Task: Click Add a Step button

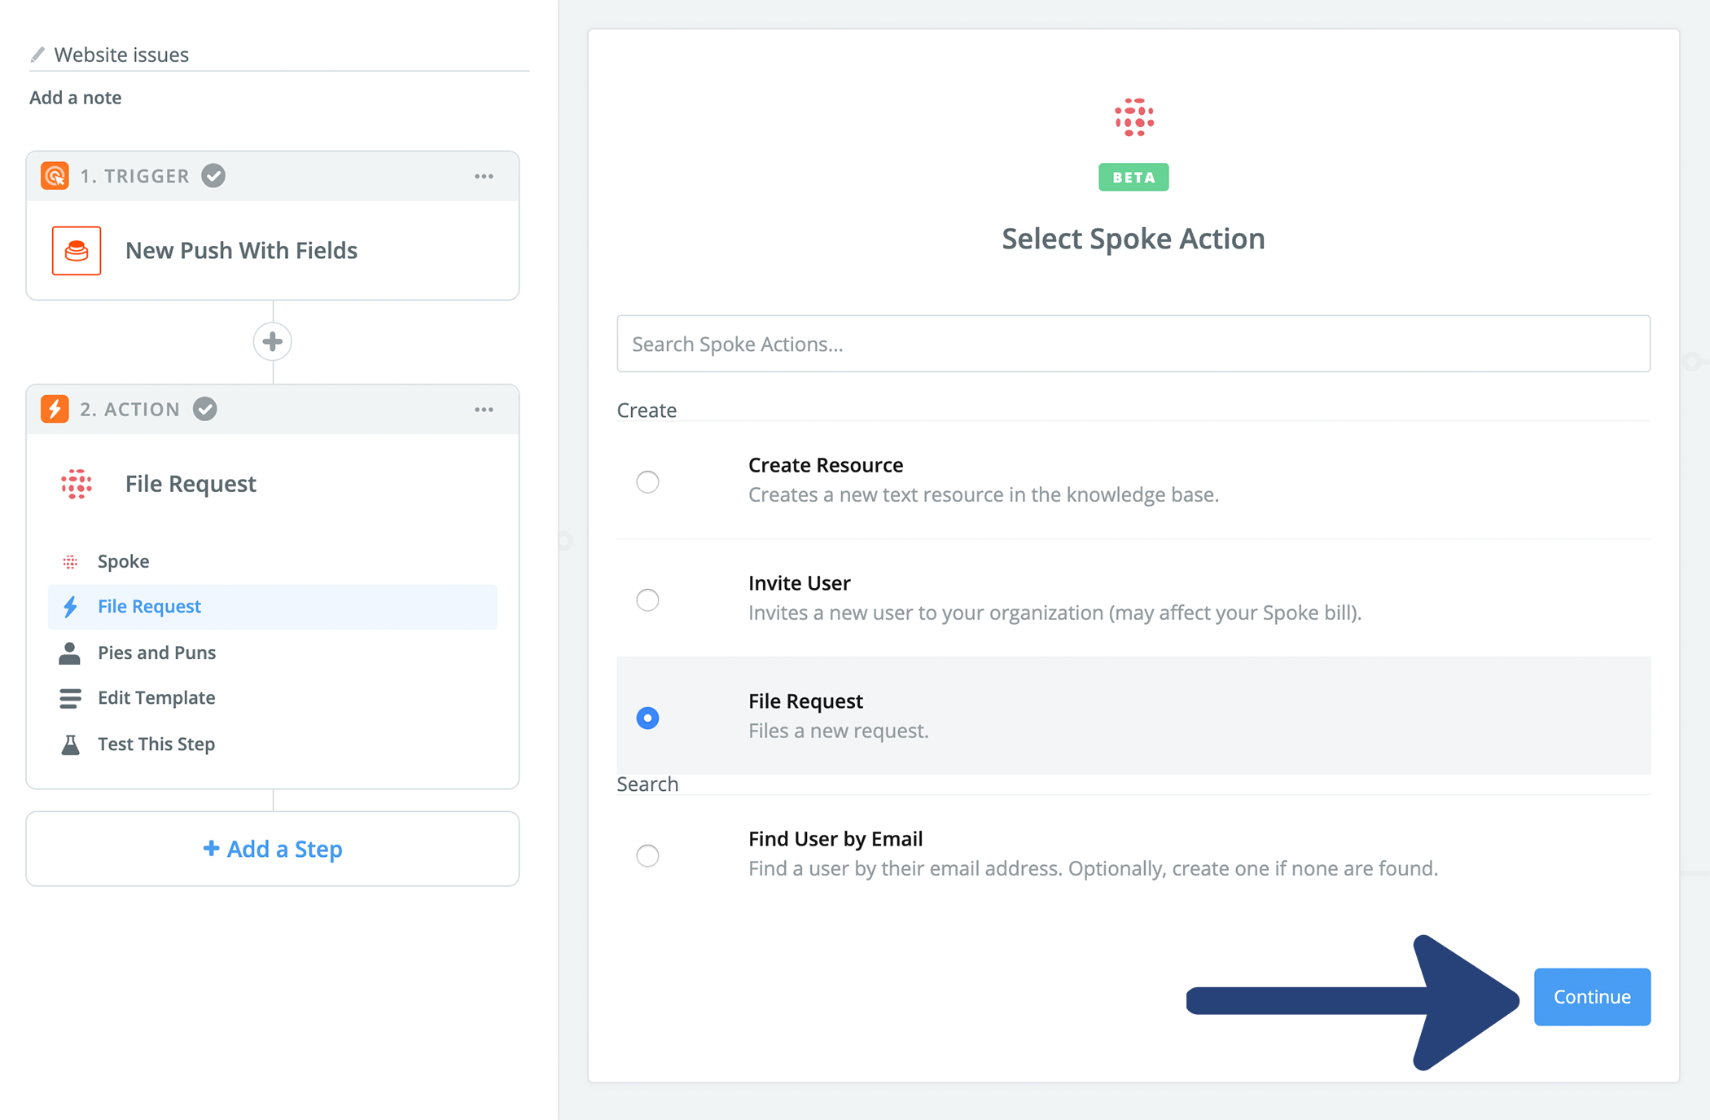Action: [x=273, y=849]
